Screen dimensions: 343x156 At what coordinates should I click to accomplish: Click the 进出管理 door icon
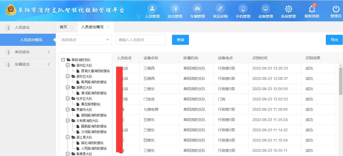(175, 9)
